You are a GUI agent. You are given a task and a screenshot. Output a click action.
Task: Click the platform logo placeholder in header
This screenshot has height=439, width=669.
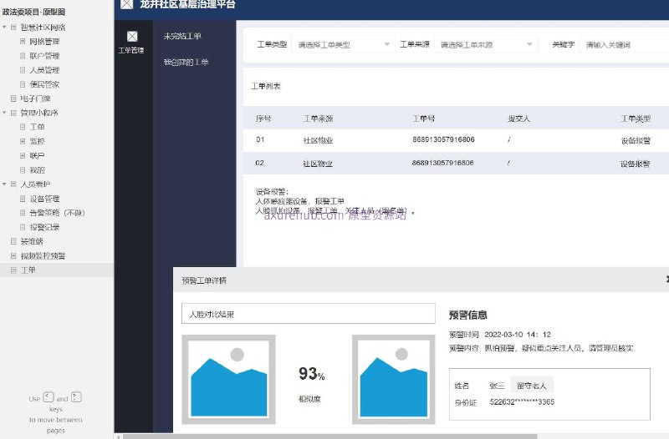pyautogui.click(x=126, y=4)
